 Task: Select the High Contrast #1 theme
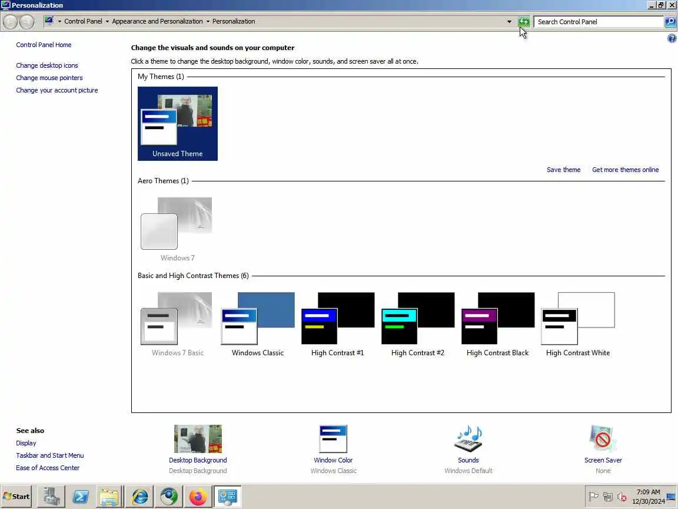[338, 324]
